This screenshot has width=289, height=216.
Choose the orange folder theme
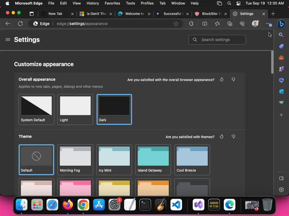[153, 187]
